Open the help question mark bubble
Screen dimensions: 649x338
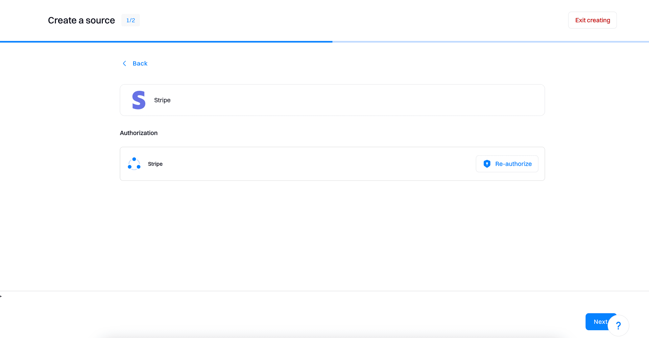618,326
